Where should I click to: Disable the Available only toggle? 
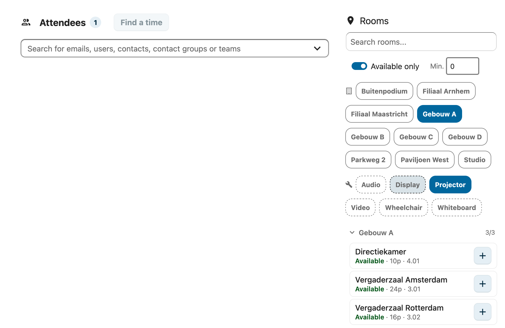tap(359, 66)
